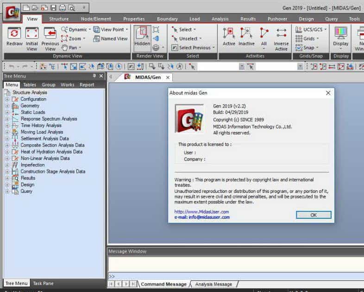Open the Unselect dropdown

click(x=201, y=38)
